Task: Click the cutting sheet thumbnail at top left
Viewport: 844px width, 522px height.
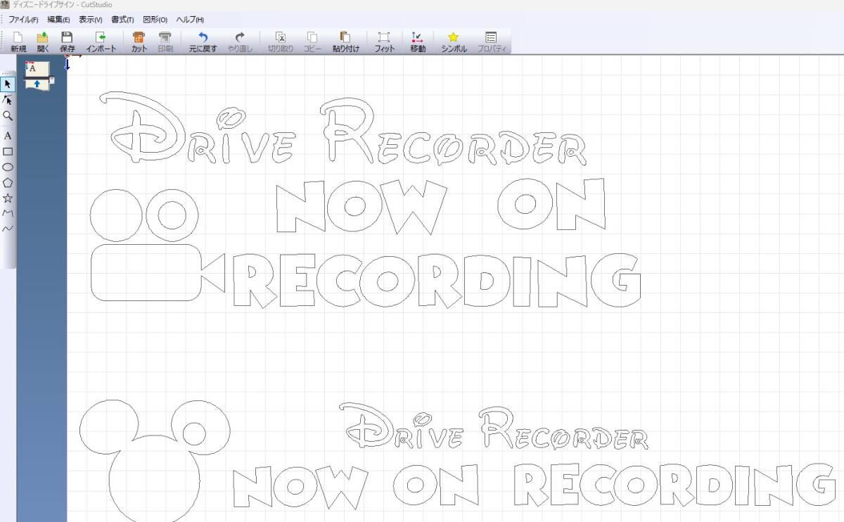Action: click(38, 75)
